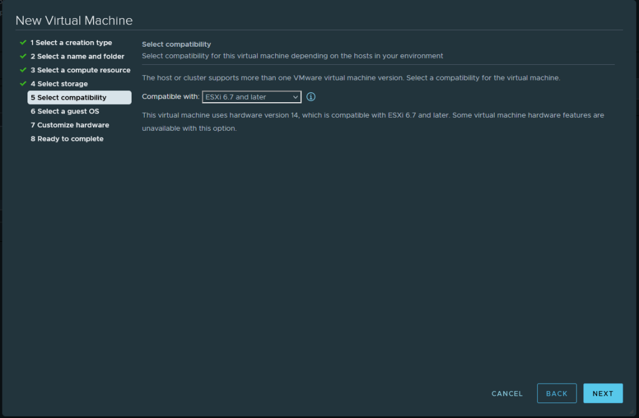Click step 6 Select a guest OS
This screenshot has width=639, height=418.
click(65, 112)
